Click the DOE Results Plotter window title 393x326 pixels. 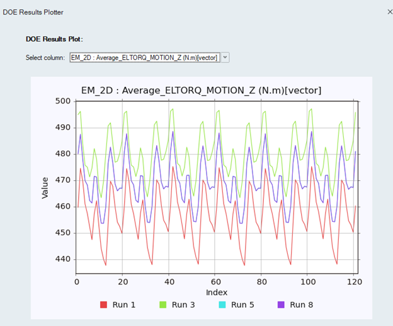tap(33, 12)
